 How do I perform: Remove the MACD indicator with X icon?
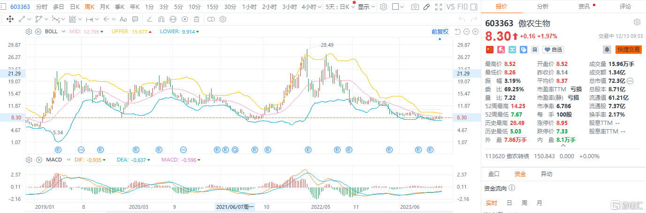(x=37, y=160)
